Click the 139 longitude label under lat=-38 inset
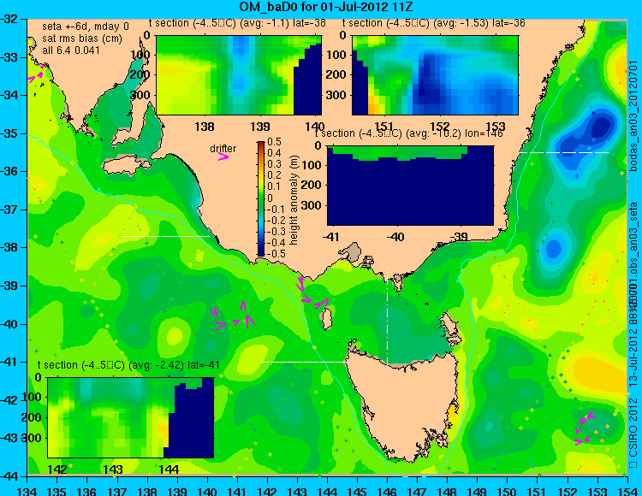Screen dimensions: 642x496 260,126
